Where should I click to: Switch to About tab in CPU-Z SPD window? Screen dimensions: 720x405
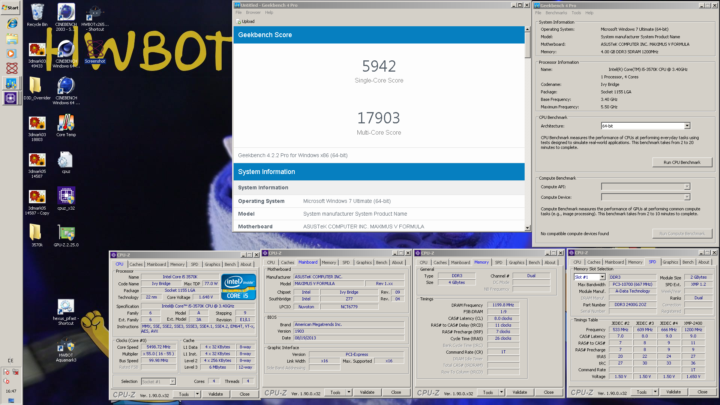[703, 262]
